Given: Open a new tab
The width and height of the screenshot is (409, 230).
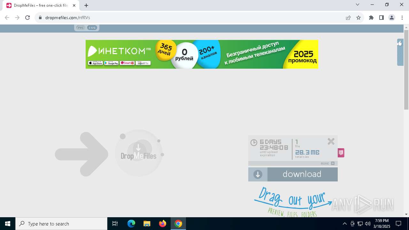Looking at the screenshot, I should point(86,5).
